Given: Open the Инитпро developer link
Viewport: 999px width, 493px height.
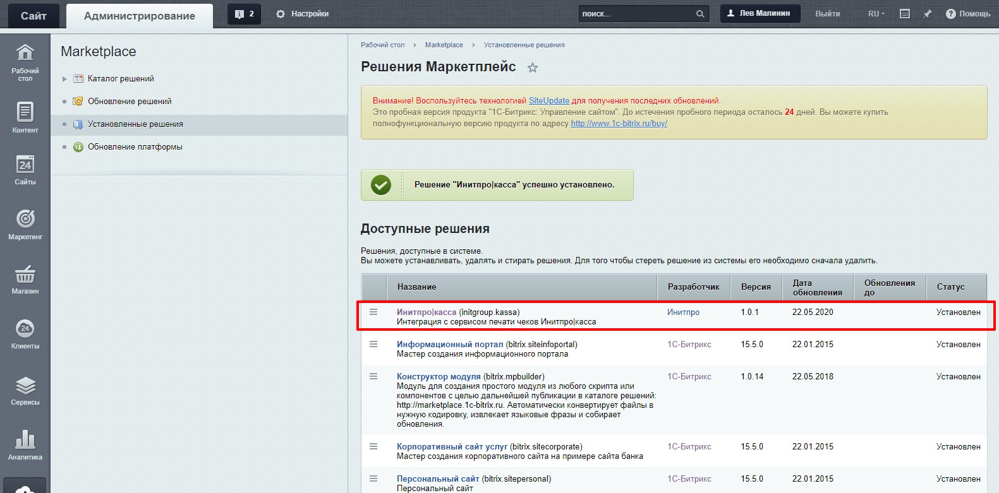Looking at the screenshot, I should [x=684, y=312].
